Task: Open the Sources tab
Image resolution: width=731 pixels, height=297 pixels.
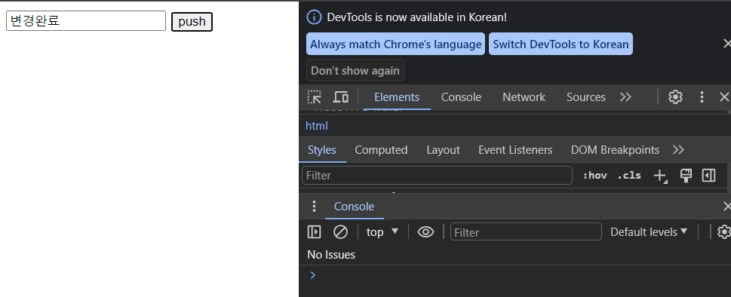Action: [586, 96]
